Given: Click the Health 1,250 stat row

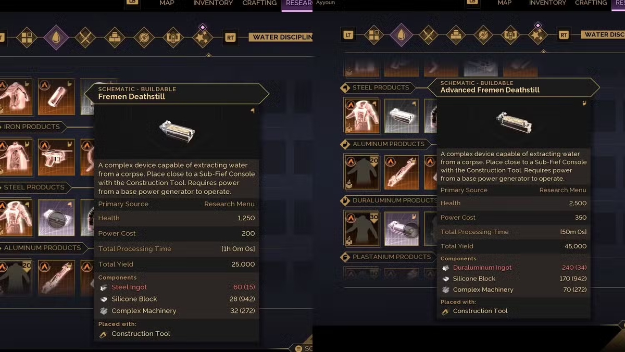Looking at the screenshot, I should pos(177,218).
